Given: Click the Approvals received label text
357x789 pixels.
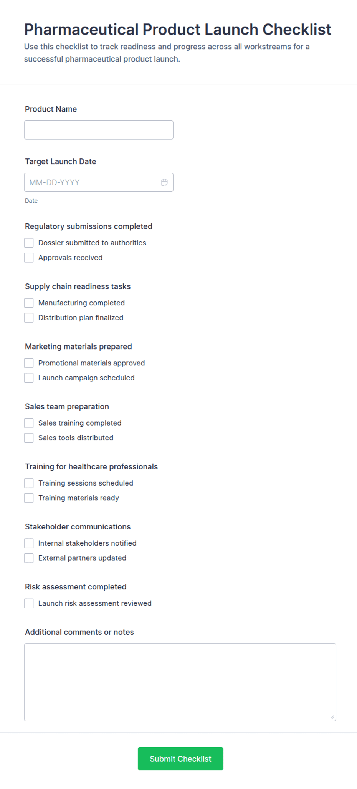Looking at the screenshot, I should (x=70, y=258).
